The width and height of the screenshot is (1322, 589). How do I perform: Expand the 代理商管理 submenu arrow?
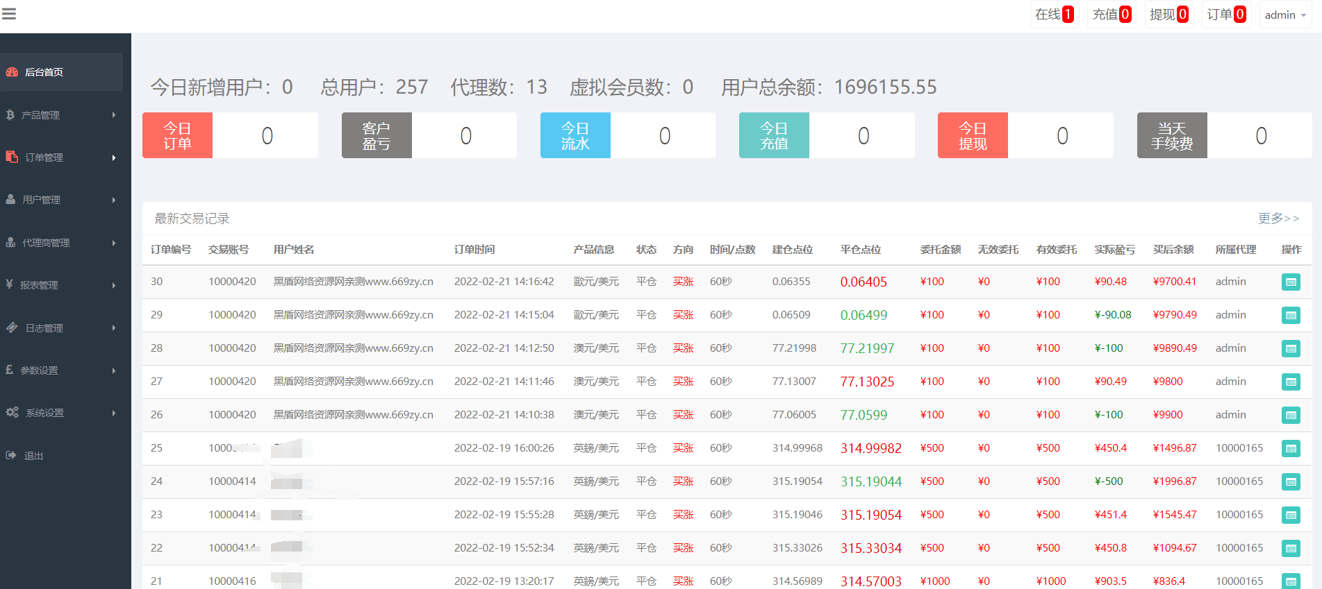tap(114, 243)
